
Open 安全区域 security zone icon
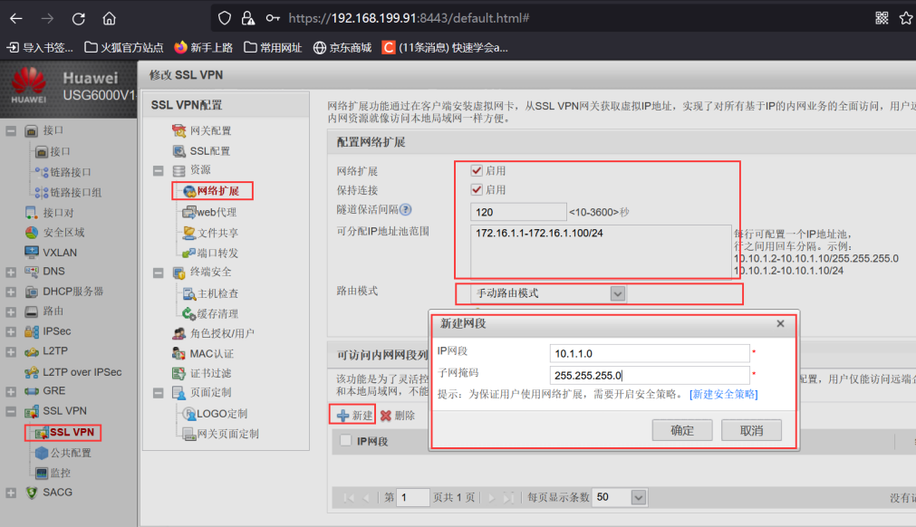pos(32,233)
